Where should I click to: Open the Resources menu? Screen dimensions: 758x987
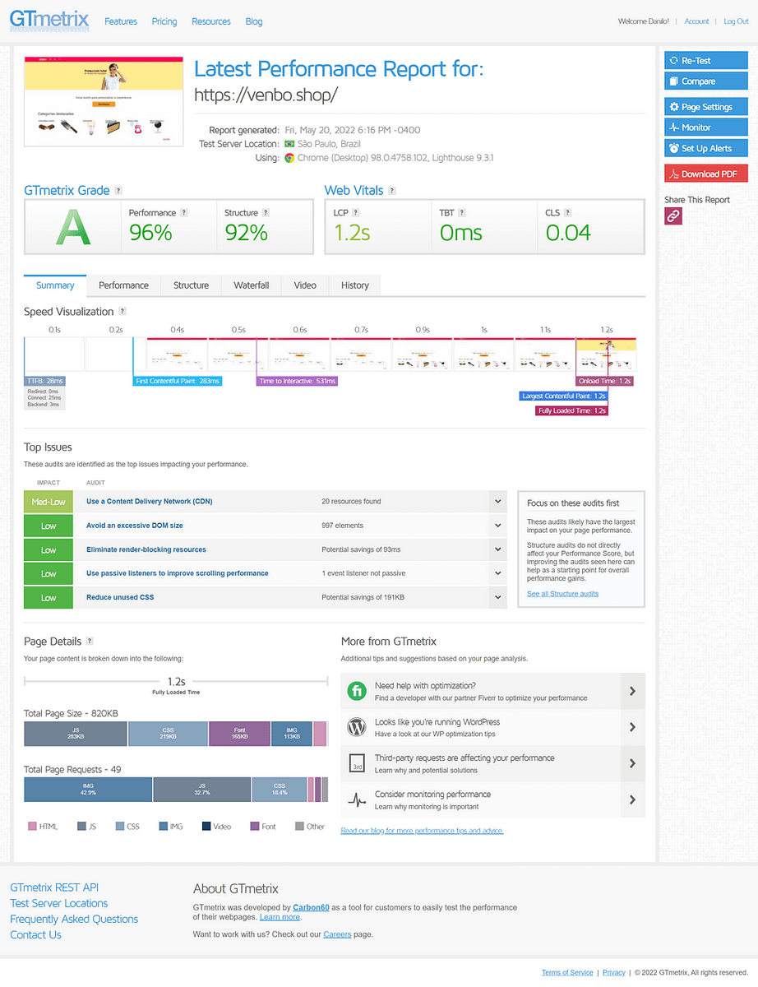pos(211,21)
